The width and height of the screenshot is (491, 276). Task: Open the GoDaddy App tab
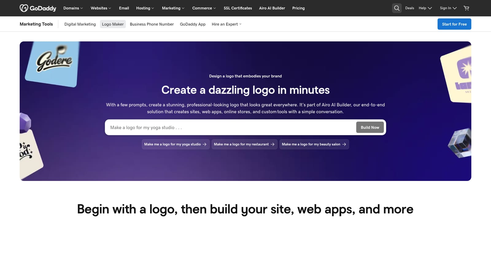tap(193, 24)
